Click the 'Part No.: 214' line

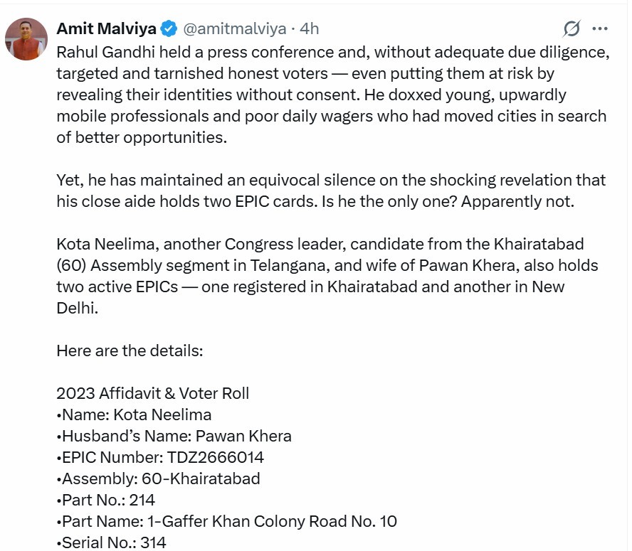pyautogui.click(x=106, y=500)
